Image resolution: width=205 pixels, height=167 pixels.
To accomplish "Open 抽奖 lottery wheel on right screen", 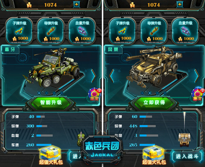I will (198, 95).
